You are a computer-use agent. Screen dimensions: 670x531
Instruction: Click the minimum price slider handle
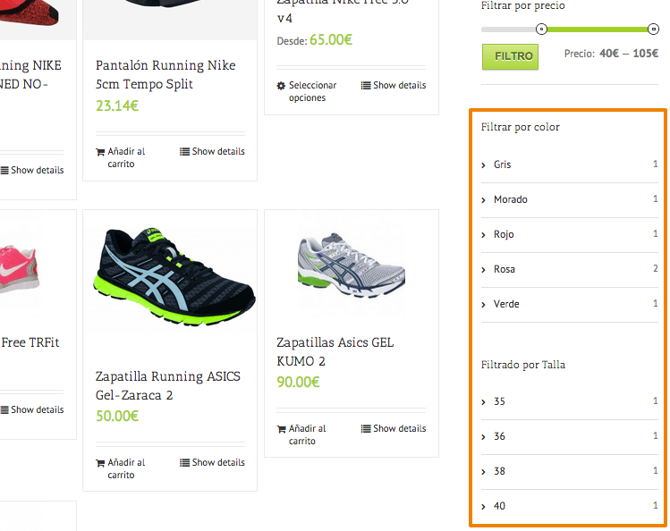click(541, 29)
